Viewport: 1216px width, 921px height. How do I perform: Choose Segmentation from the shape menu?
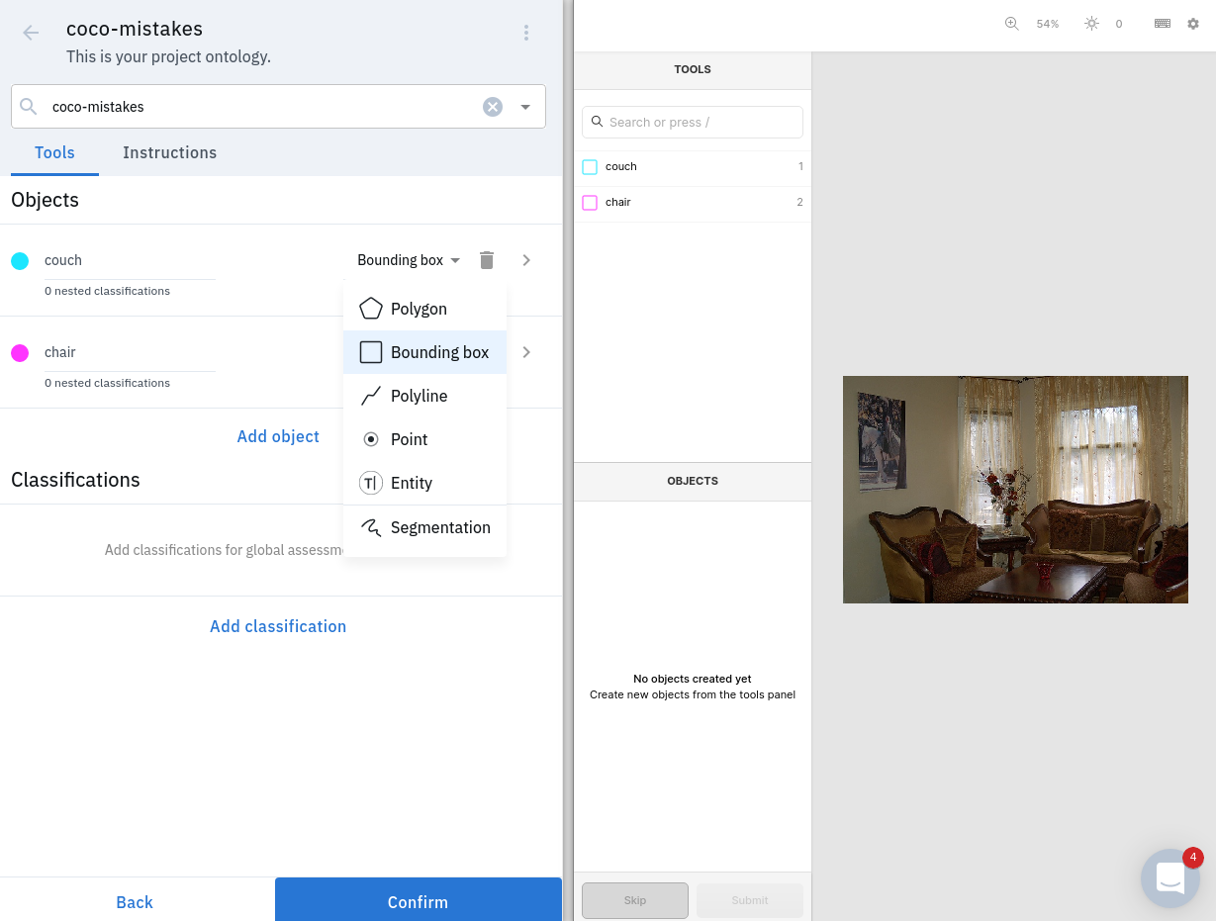click(x=424, y=527)
